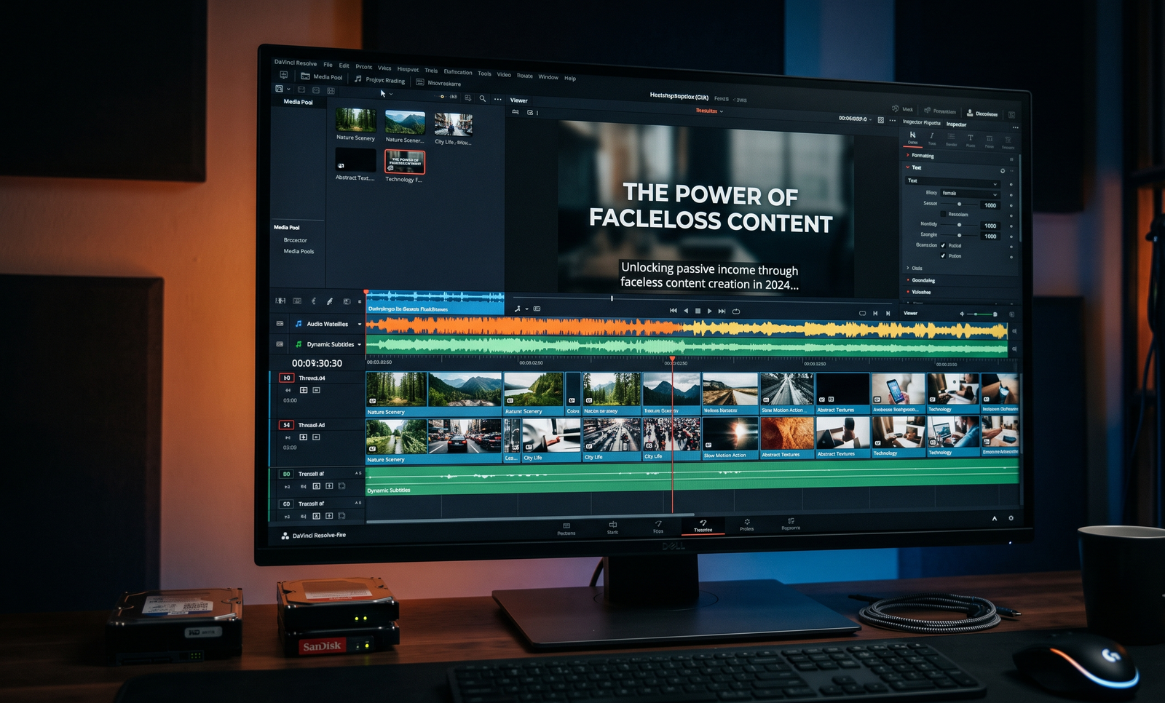Image resolution: width=1165 pixels, height=703 pixels.
Task: Adjust the Nontidy slider in Inspector
Action: pos(959,225)
